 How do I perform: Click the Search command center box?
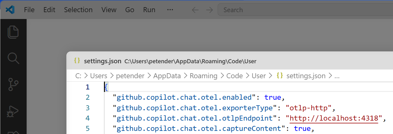(305, 10)
